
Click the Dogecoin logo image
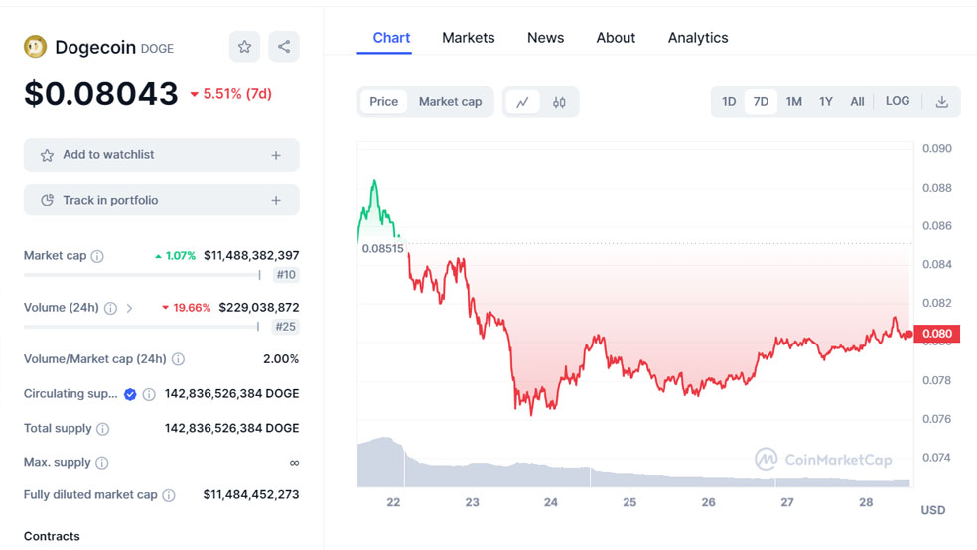point(35,47)
